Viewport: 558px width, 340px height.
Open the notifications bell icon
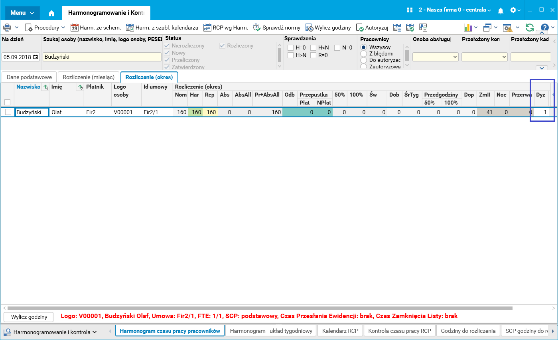point(501,11)
